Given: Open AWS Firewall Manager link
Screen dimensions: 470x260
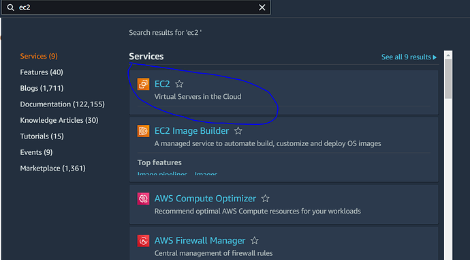Looking at the screenshot, I should [200, 240].
